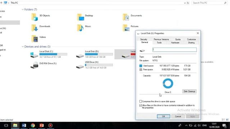Close the Local Disk (E:) Properties dialog
230x129 pixels.
(198, 33)
